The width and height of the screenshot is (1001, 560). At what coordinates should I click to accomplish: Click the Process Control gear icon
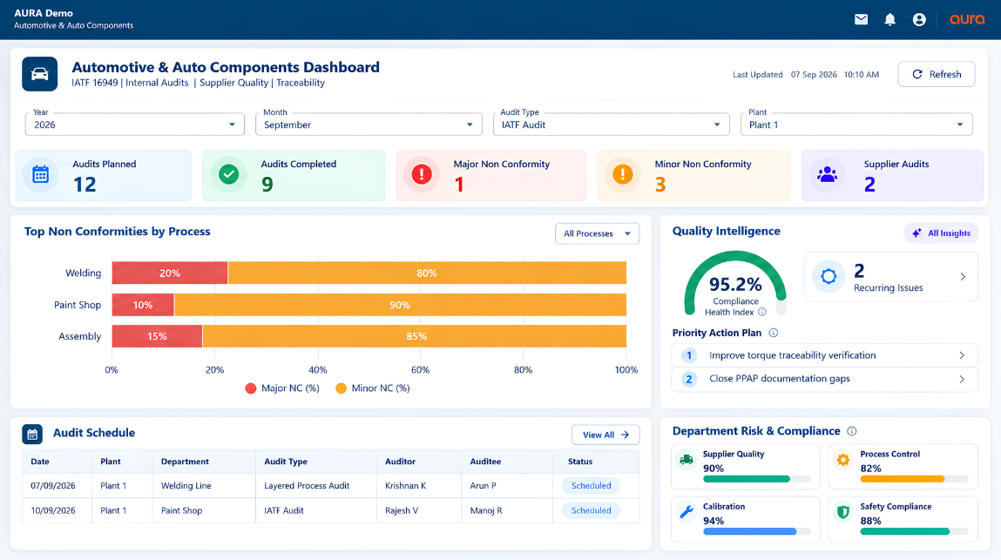click(843, 460)
